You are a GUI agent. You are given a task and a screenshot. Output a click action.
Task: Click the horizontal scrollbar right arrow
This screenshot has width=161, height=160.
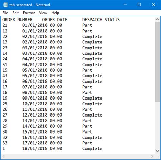153,156
